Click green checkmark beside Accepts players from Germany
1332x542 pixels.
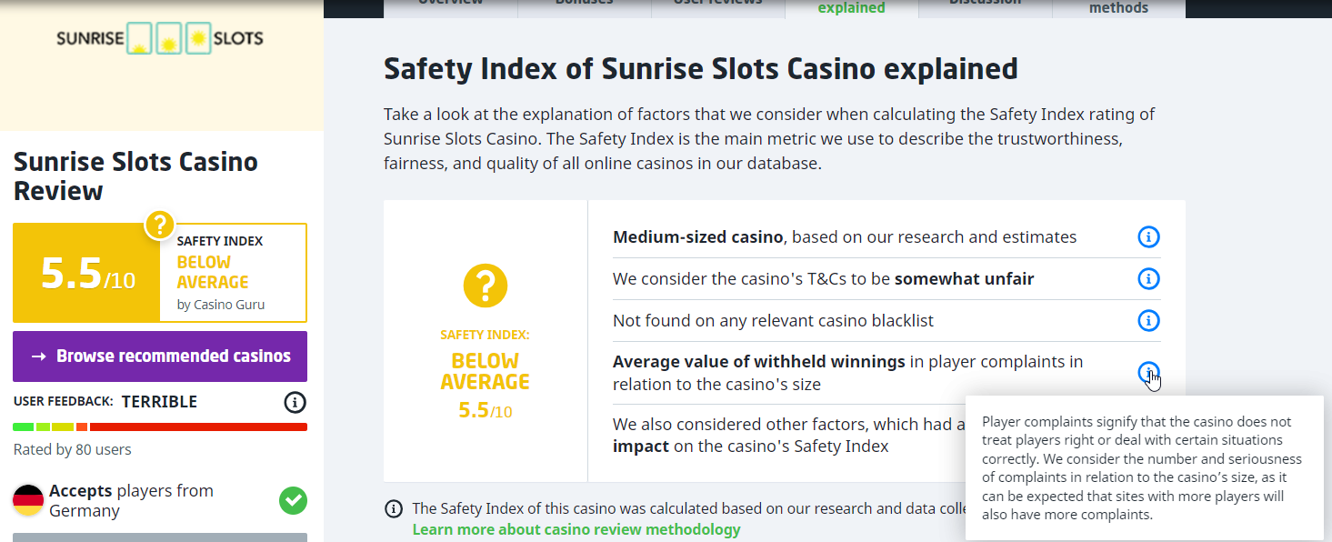[293, 500]
